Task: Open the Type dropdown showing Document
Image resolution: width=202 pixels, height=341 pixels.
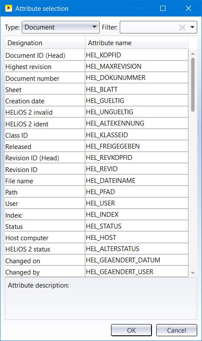Action: tap(61, 27)
